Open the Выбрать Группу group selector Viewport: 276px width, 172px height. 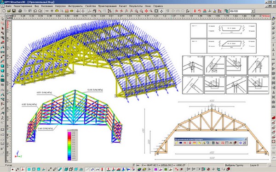pyautogui.click(x=237, y=165)
